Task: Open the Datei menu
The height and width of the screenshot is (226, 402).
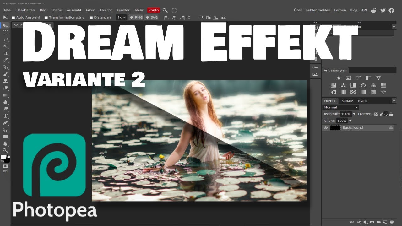Action: click(x=7, y=10)
